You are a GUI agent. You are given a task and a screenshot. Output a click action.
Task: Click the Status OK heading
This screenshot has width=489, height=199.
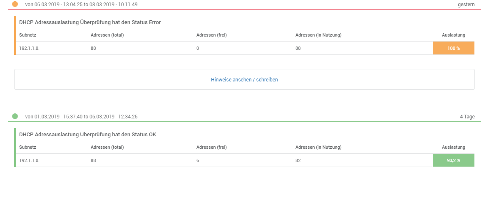(x=87, y=135)
